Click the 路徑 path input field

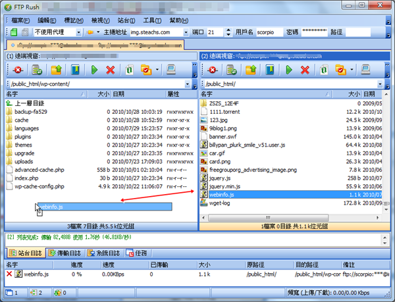click(358, 32)
